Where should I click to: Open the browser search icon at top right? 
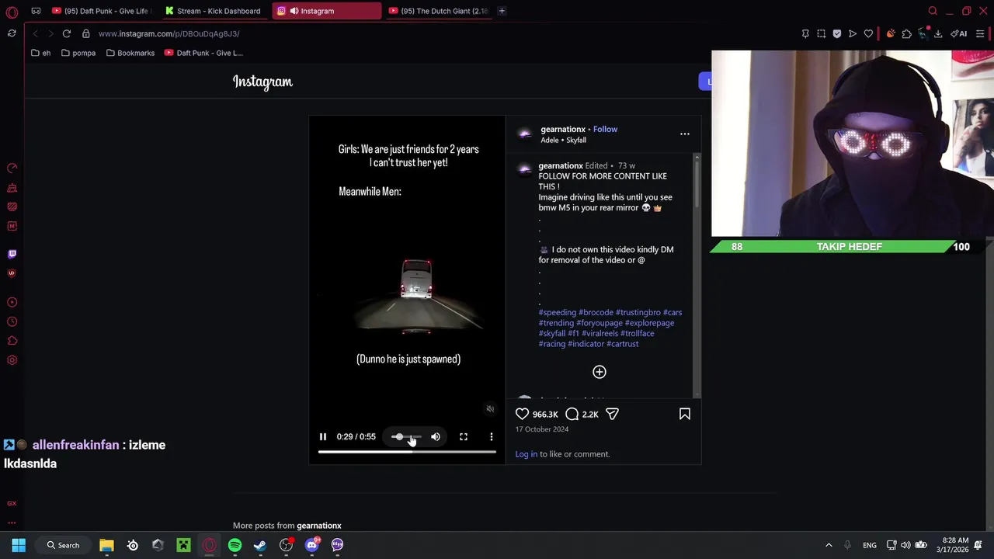pyautogui.click(x=933, y=11)
